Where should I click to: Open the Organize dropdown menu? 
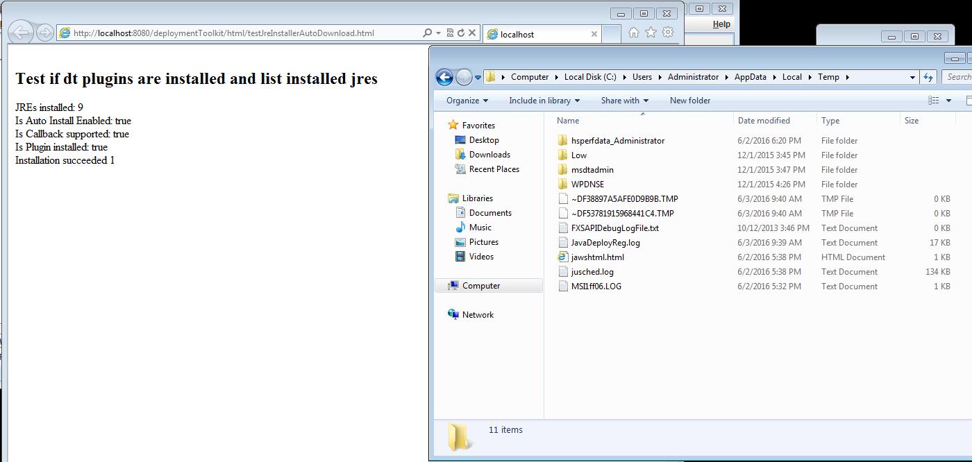(x=467, y=101)
